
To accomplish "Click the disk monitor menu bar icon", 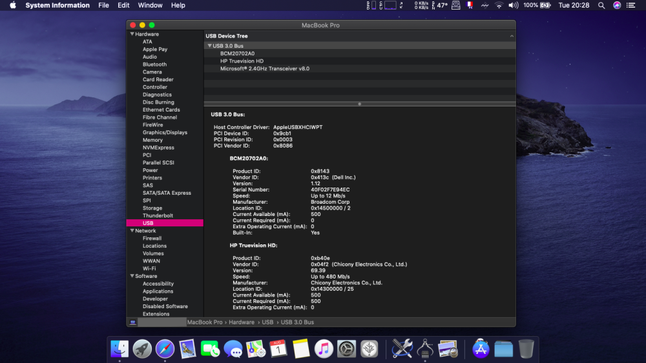I will coord(455,5).
